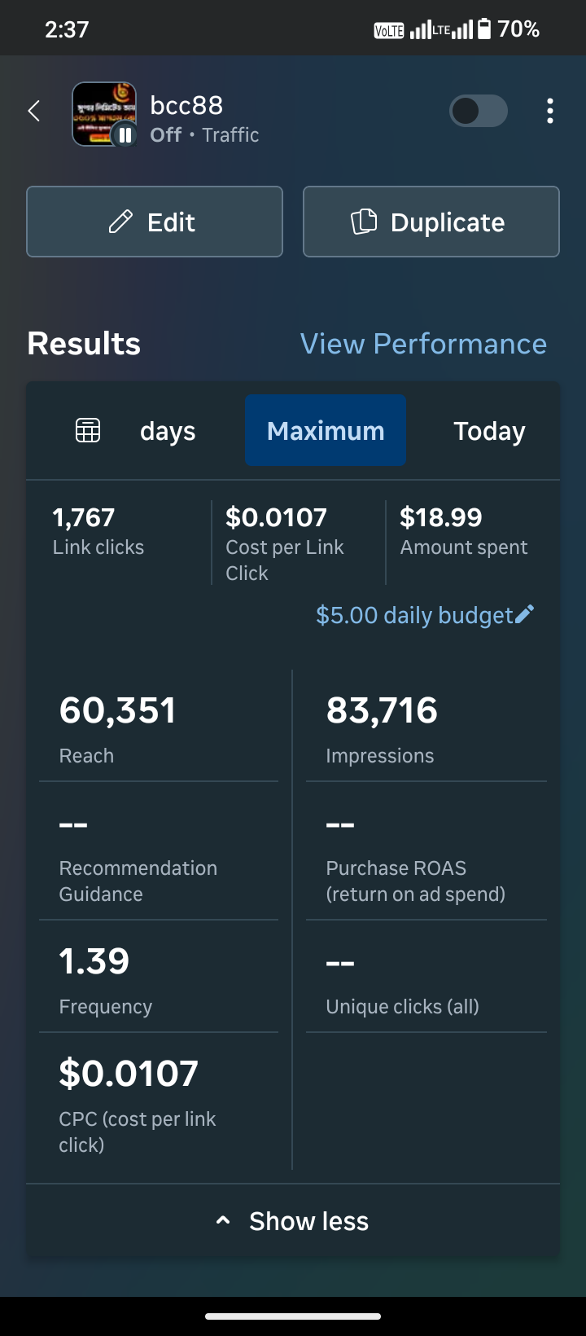The width and height of the screenshot is (586, 1336).
Task: Tap the bcc88 ad thumbnail image
Action: pos(103,114)
